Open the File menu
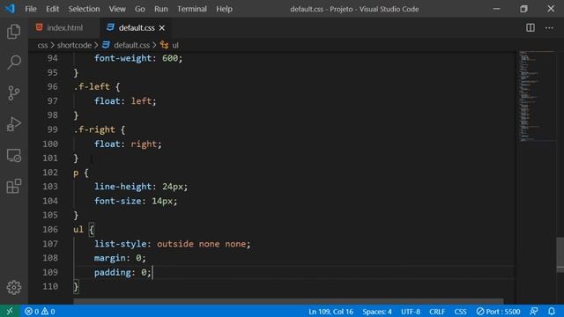 click(31, 9)
